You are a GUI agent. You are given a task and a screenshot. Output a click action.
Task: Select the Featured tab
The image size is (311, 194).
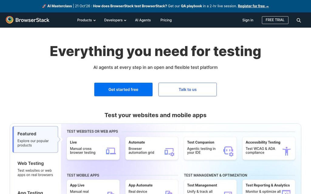pyautogui.click(x=35, y=139)
